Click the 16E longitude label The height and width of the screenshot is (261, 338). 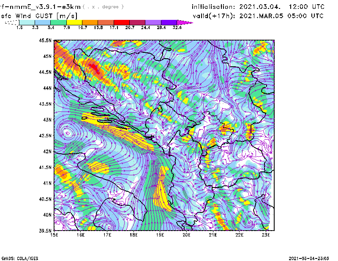coord(81,235)
